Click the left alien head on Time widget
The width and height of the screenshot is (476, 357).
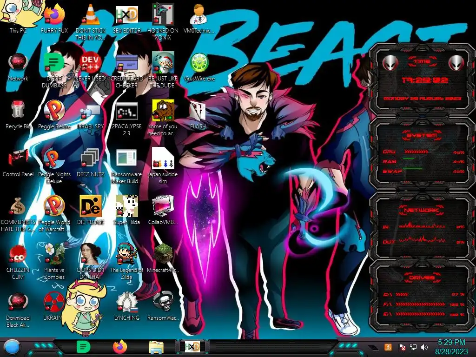tap(390, 63)
